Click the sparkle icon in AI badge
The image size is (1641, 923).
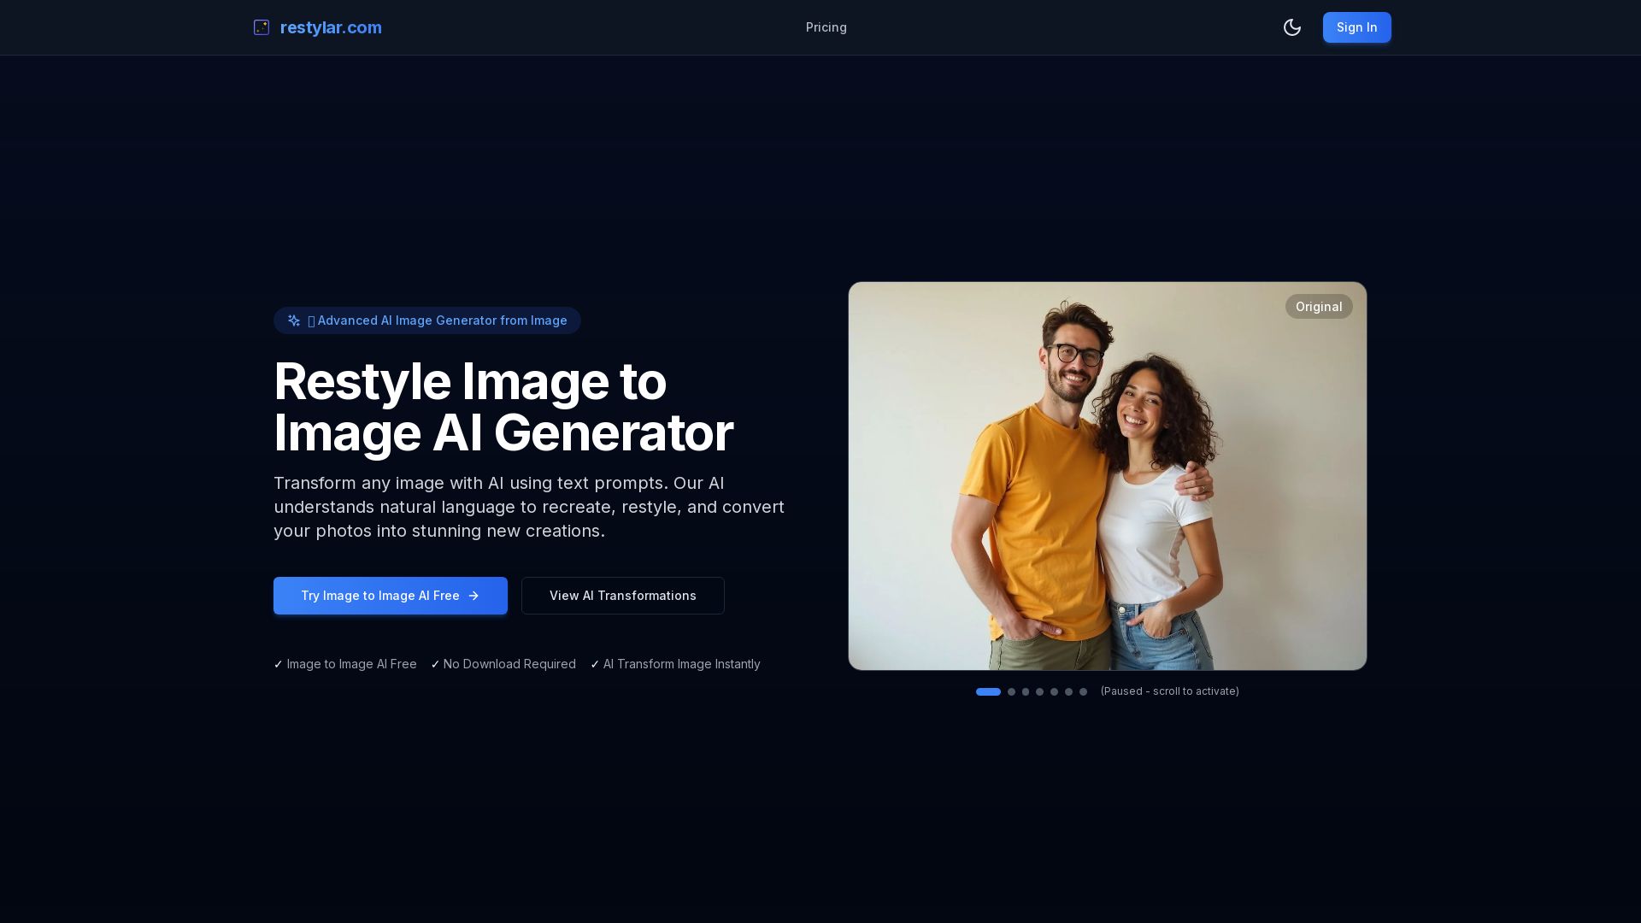[x=294, y=320]
